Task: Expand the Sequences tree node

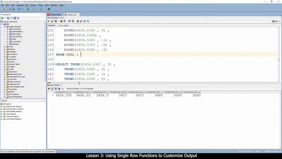Action: click(x=5, y=72)
